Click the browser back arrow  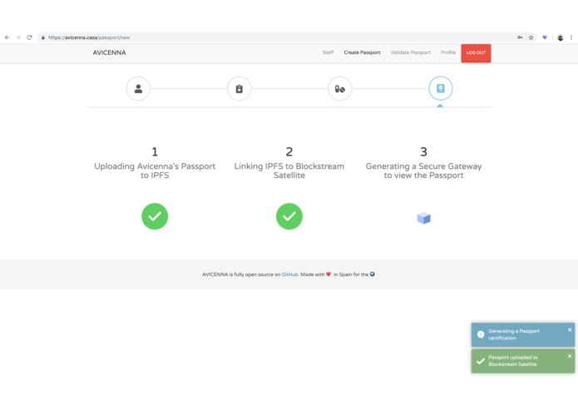(x=7, y=37)
